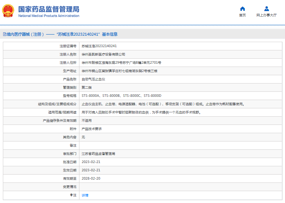
Task: Select intended use text 用于对病人四肢处
Action: (x=141, y=112)
